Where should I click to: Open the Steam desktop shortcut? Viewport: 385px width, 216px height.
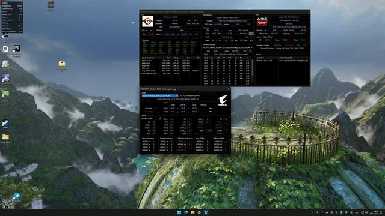[x=5, y=123]
